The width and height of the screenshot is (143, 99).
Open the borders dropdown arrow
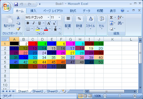click(x=32, y=29)
